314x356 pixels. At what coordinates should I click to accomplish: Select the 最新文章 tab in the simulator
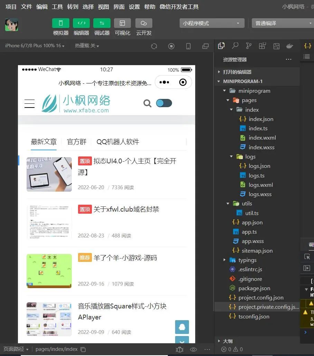(44, 142)
